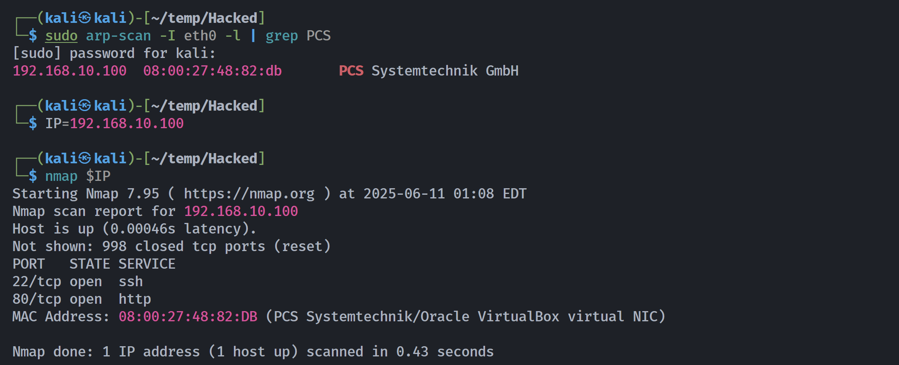Click the IP in Nmap scan report line
This screenshot has height=365, width=899.
coord(241,211)
